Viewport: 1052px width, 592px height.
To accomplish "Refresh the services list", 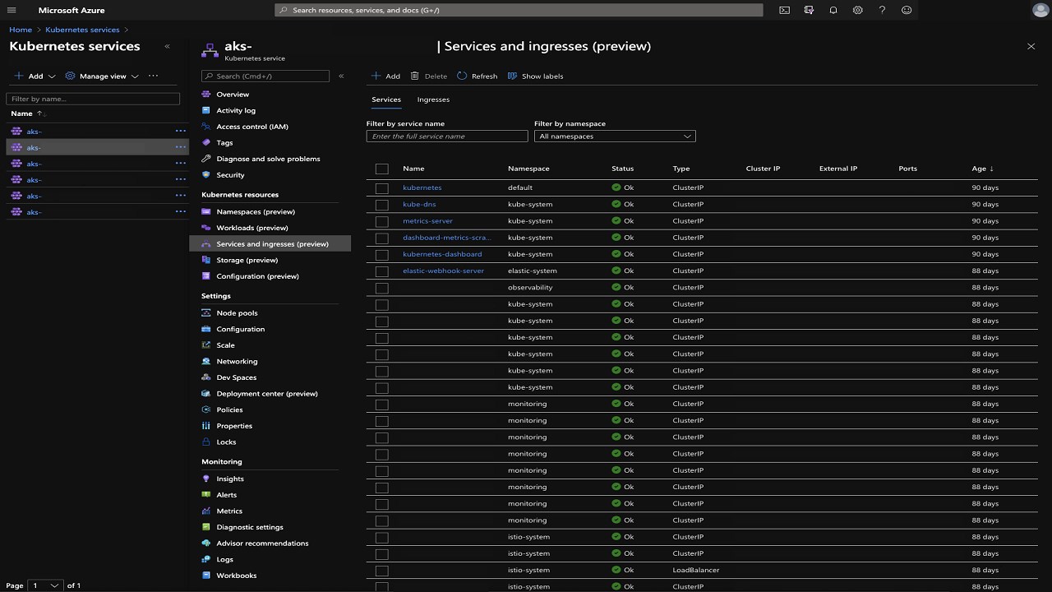I will tap(477, 76).
